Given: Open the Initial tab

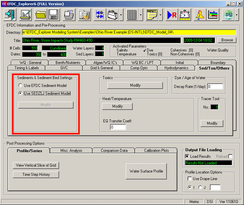Looking at the screenshot, I should [x=180, y=62].
